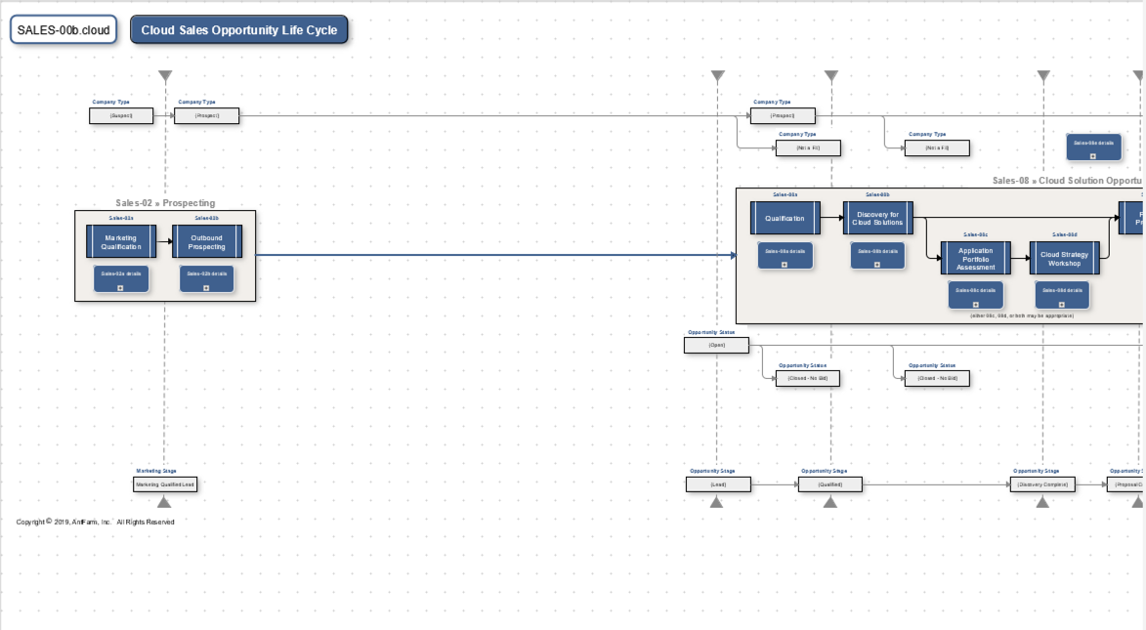Select the Suspect company type box
The width and height of the screenshot is (1146, 630).
(122, 116)
